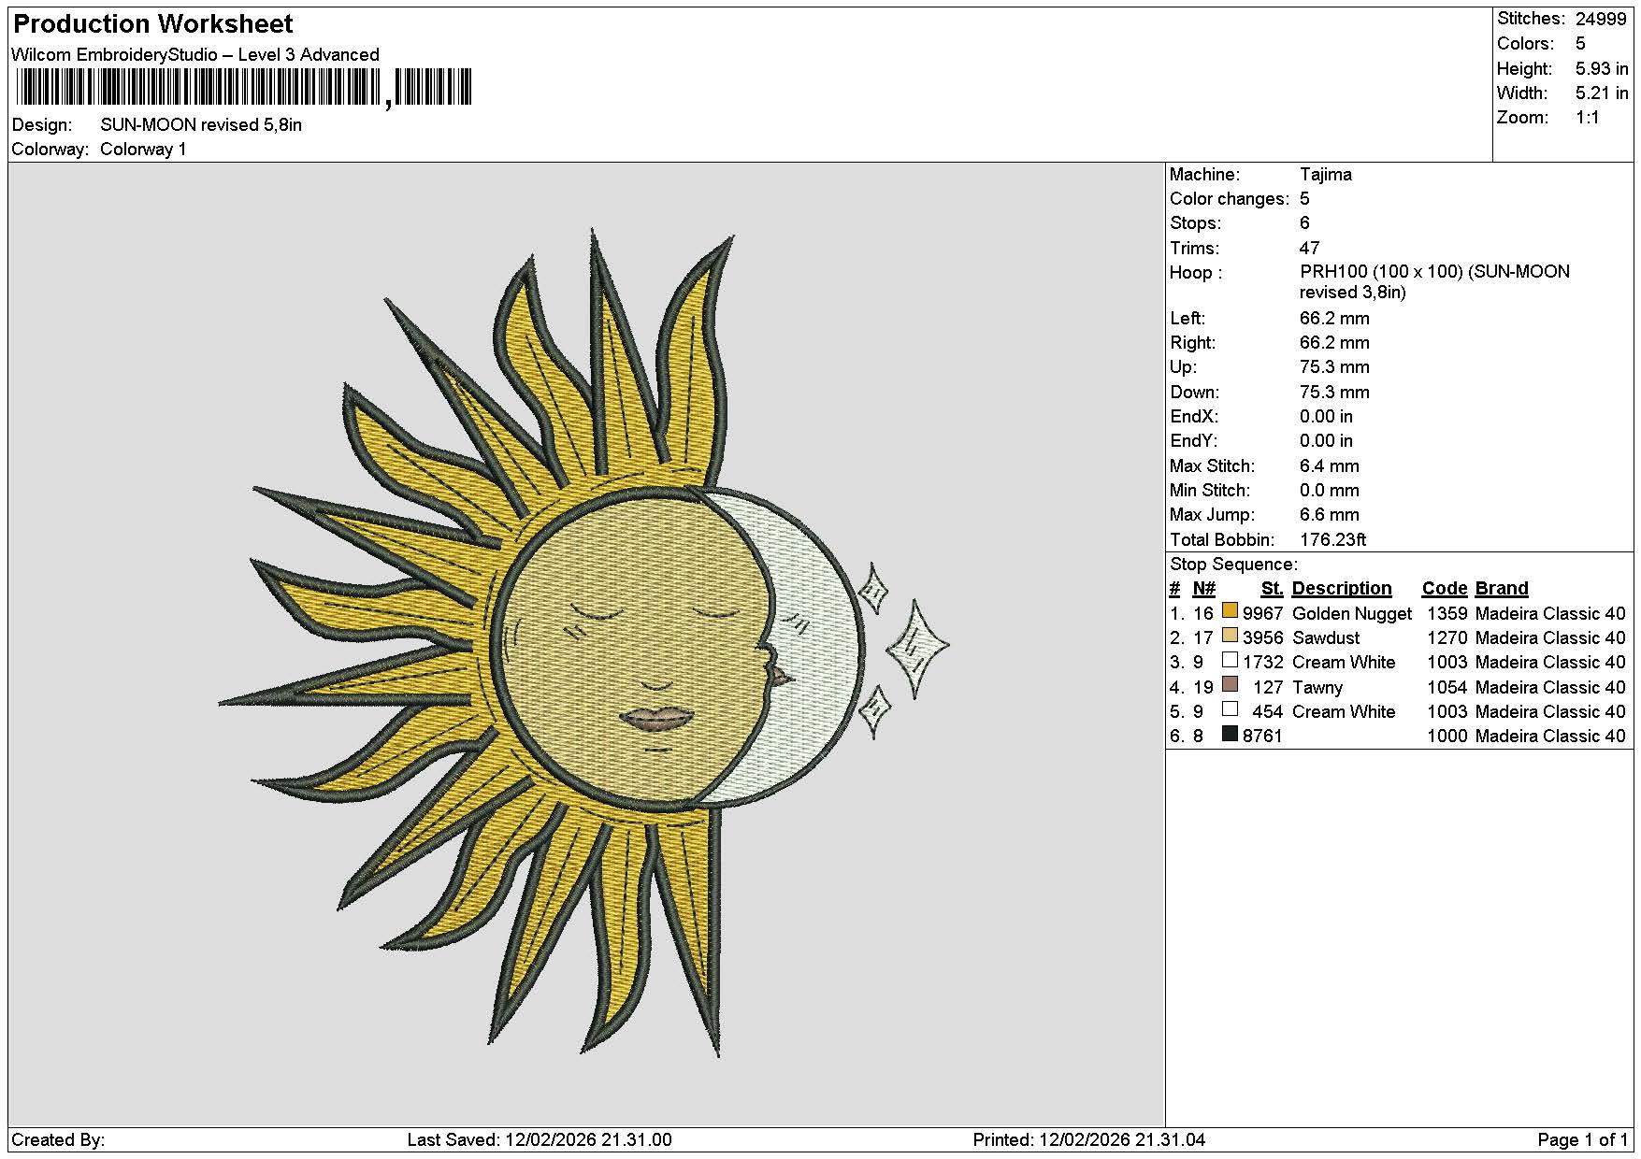Screen dimensions: 1641x1159
Task: Click 'Created By:' footer label
Action: click(58, 1139)
